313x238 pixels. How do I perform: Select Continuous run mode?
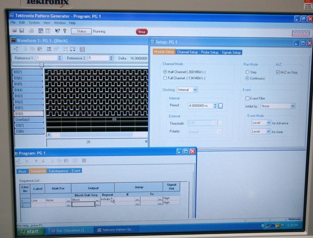click(247, 78)
